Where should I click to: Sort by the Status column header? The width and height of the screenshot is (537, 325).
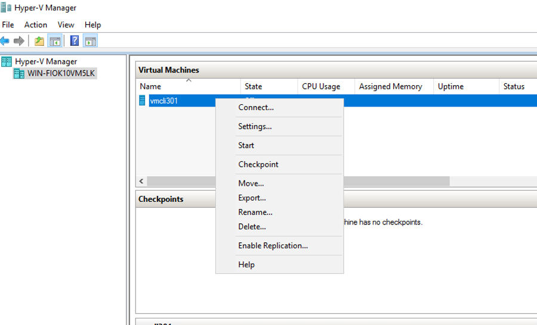coord(518,86)
